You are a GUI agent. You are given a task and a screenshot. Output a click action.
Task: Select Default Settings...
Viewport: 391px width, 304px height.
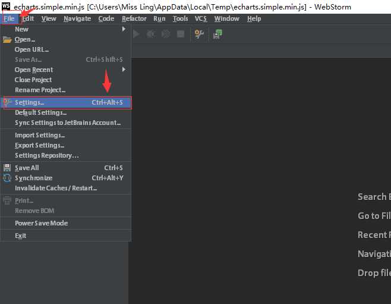pos(66,112)
